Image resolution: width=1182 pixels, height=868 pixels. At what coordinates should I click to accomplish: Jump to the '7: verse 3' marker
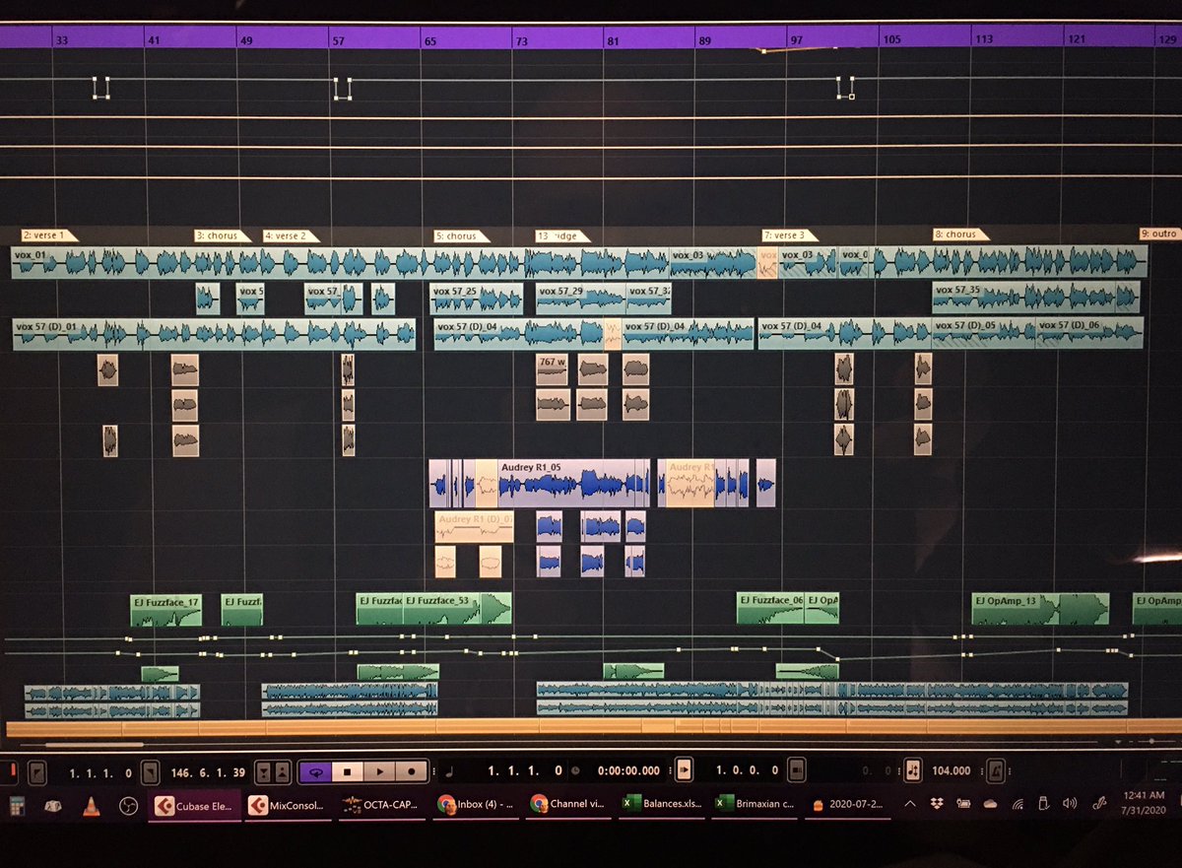point(790,235)
